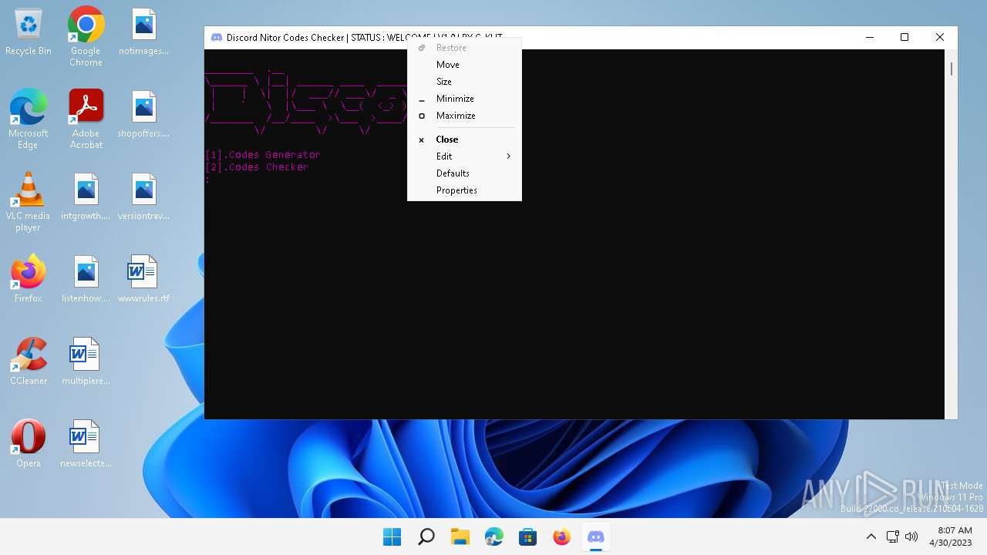Open Properties from the system menu
Viewport: 987px width, 555px height.
[464, 190]
